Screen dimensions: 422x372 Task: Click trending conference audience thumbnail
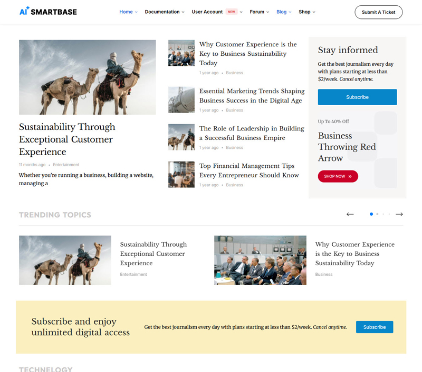pos(260,260)
